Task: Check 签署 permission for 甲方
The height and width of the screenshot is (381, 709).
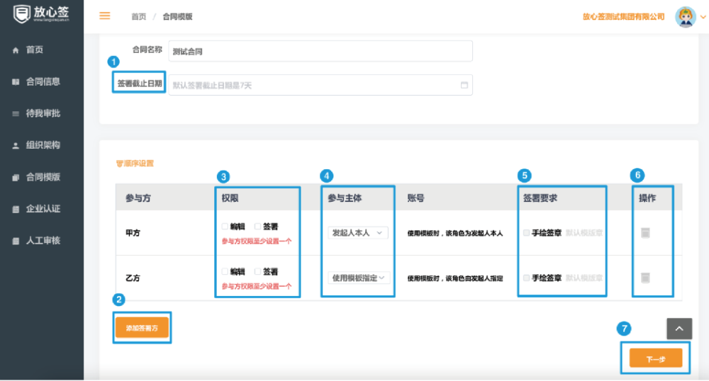Action: point(258,226)
